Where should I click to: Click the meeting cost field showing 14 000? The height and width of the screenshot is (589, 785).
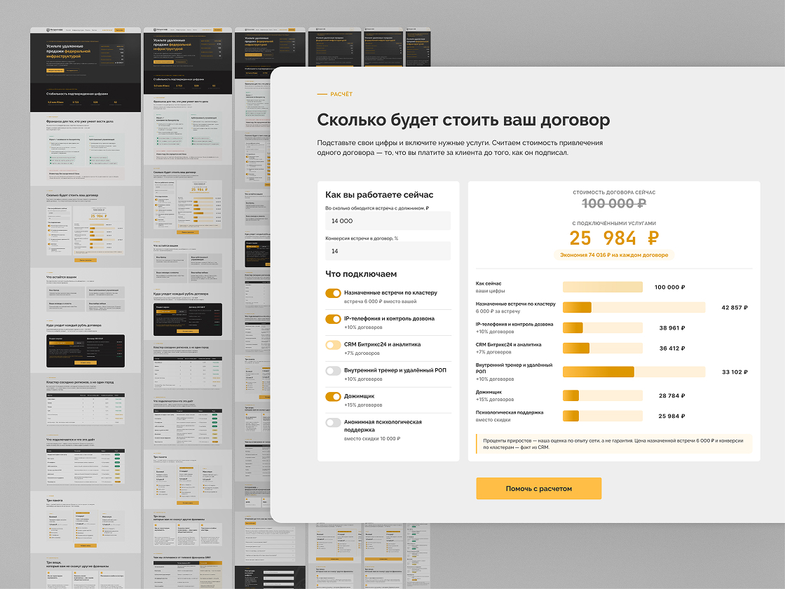[x=388, y=221]
